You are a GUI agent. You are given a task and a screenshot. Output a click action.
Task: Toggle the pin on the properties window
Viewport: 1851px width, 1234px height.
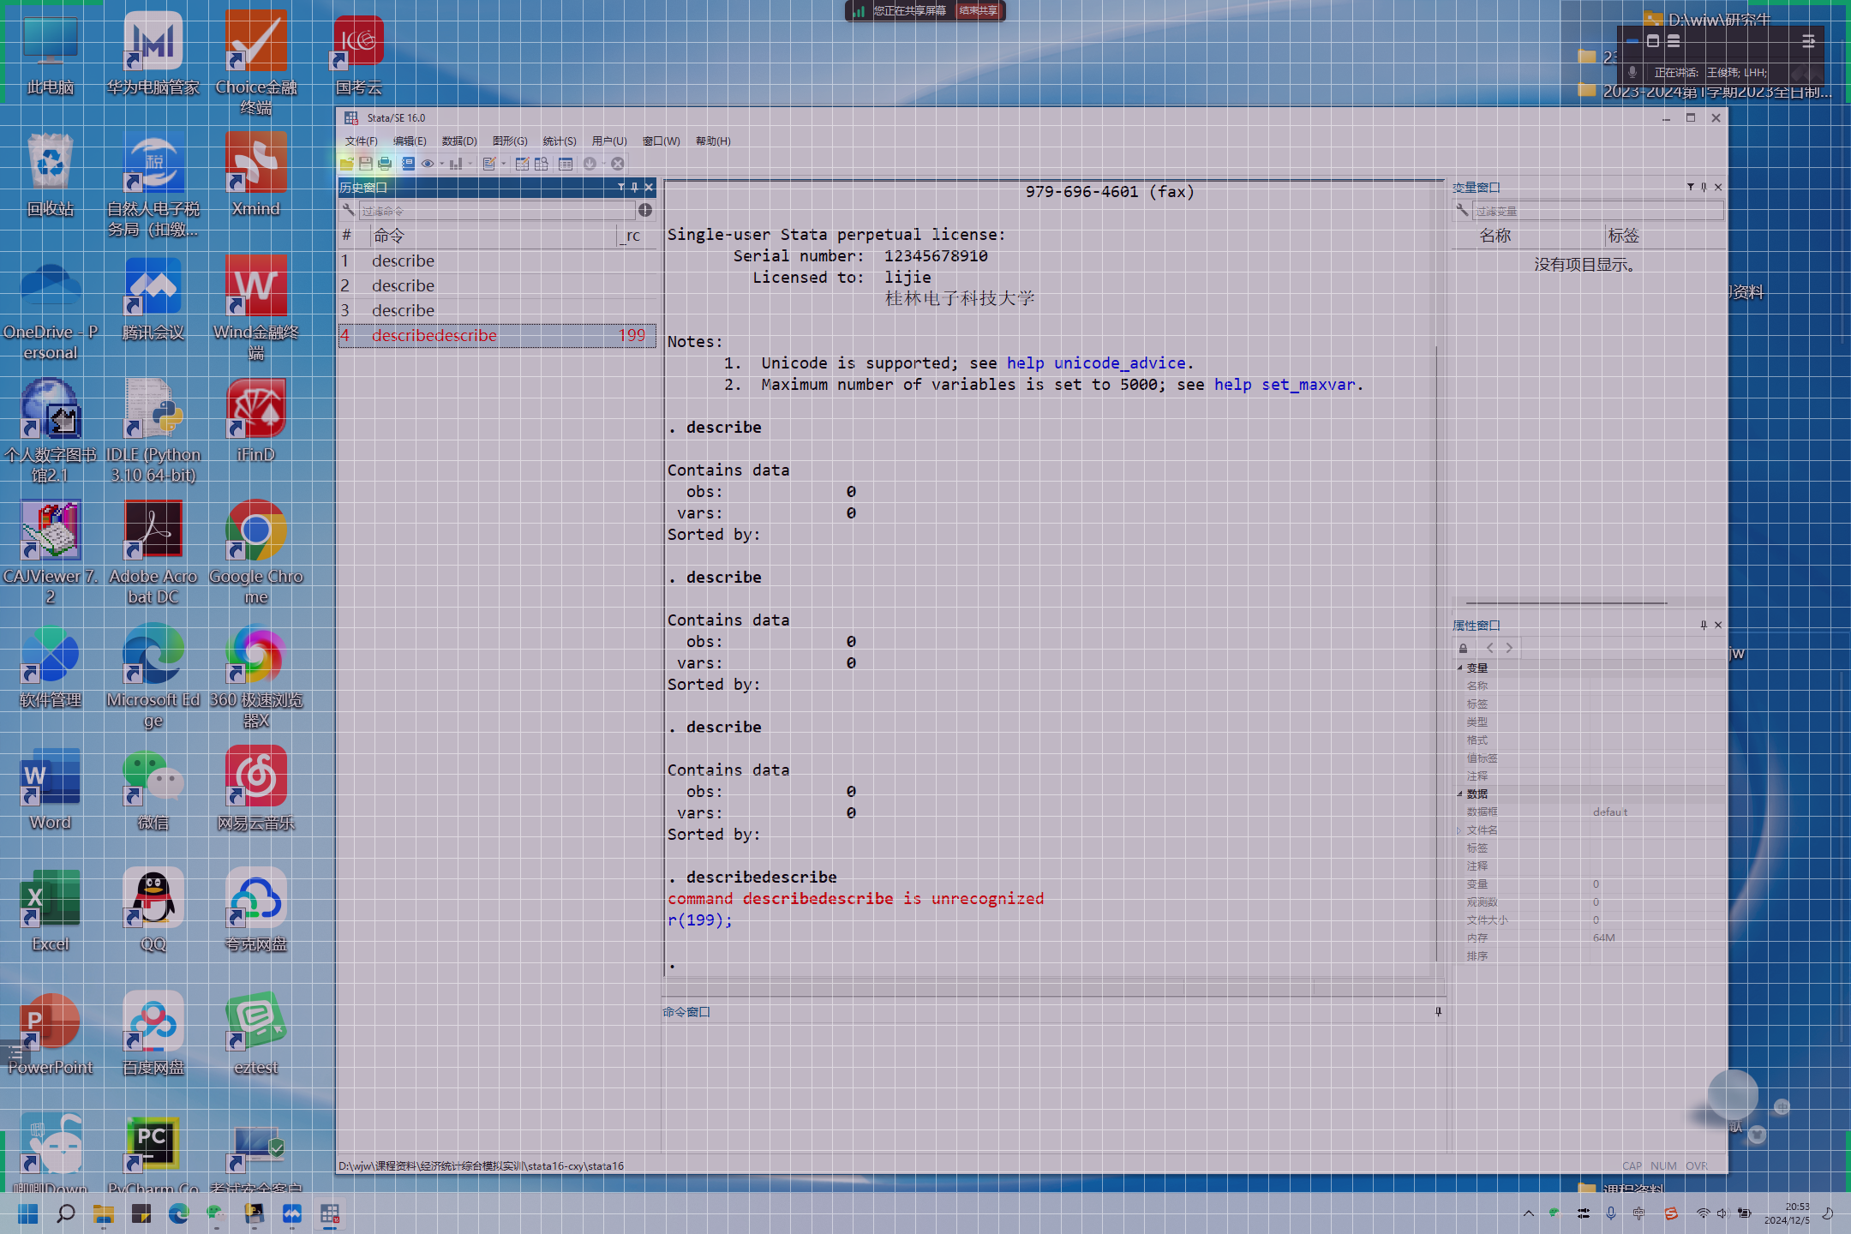point(1704,625)
